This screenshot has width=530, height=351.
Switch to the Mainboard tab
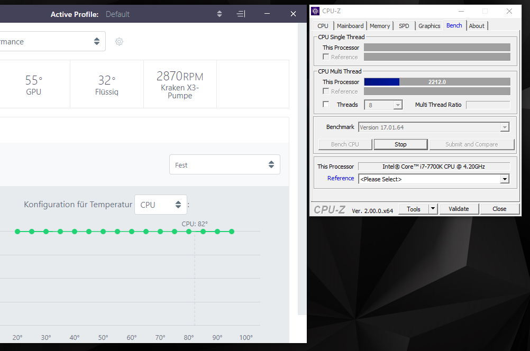coord(350,26)
